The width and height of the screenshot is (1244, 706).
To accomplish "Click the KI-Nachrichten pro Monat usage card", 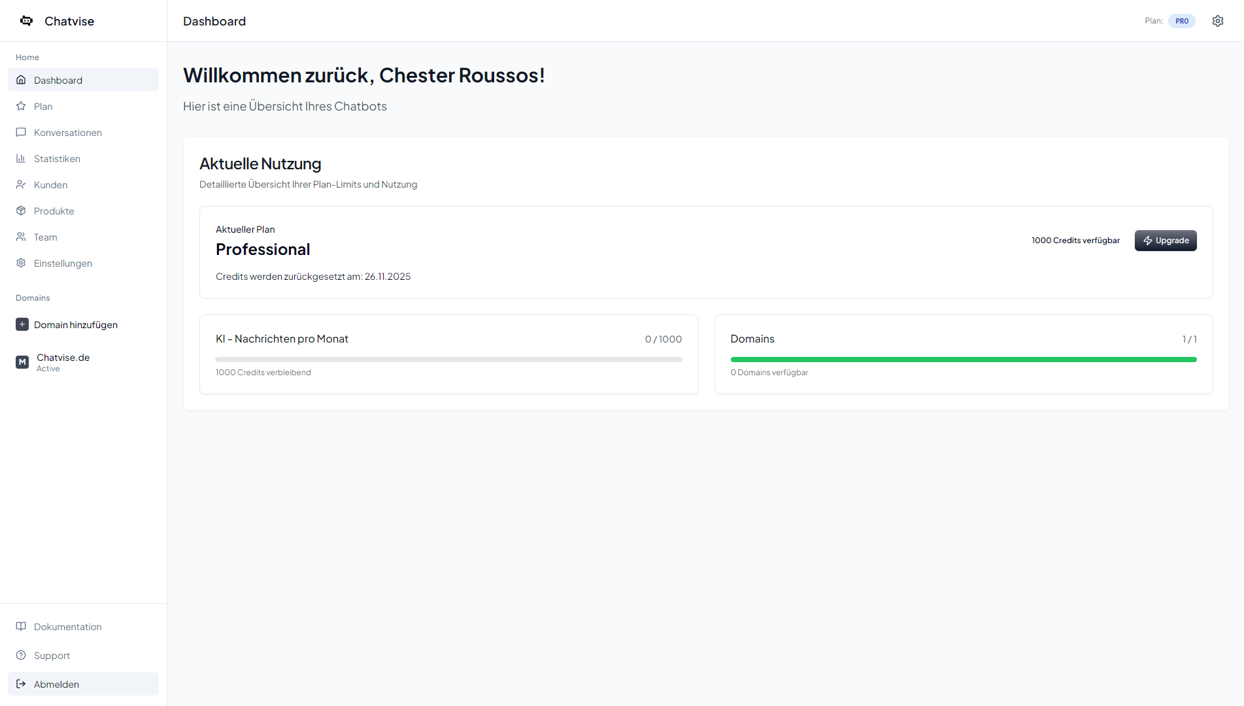I will click(448, 354).
